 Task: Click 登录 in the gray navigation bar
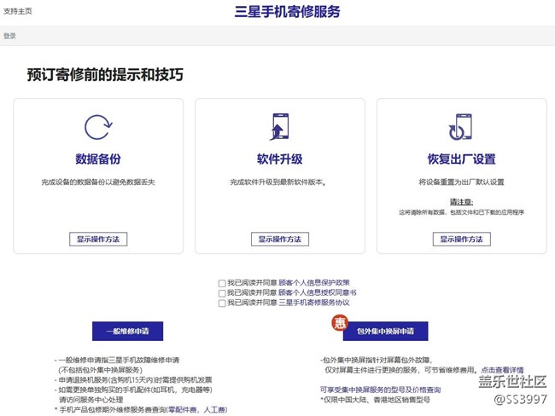9,37
